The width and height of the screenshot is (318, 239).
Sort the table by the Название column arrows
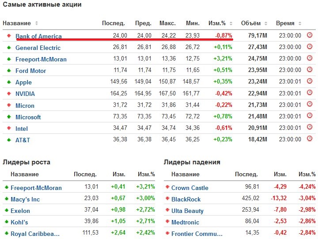point(37,23)
